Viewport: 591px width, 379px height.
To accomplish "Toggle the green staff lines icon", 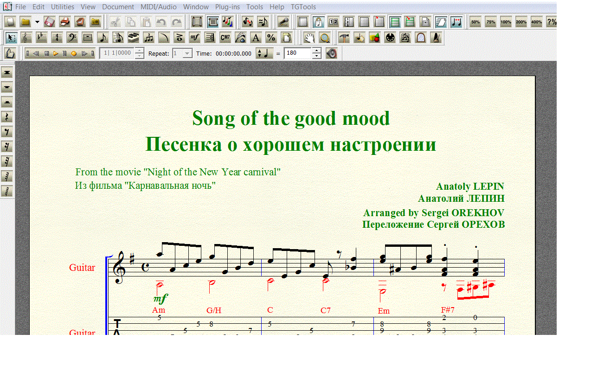I will coord(395,22).
